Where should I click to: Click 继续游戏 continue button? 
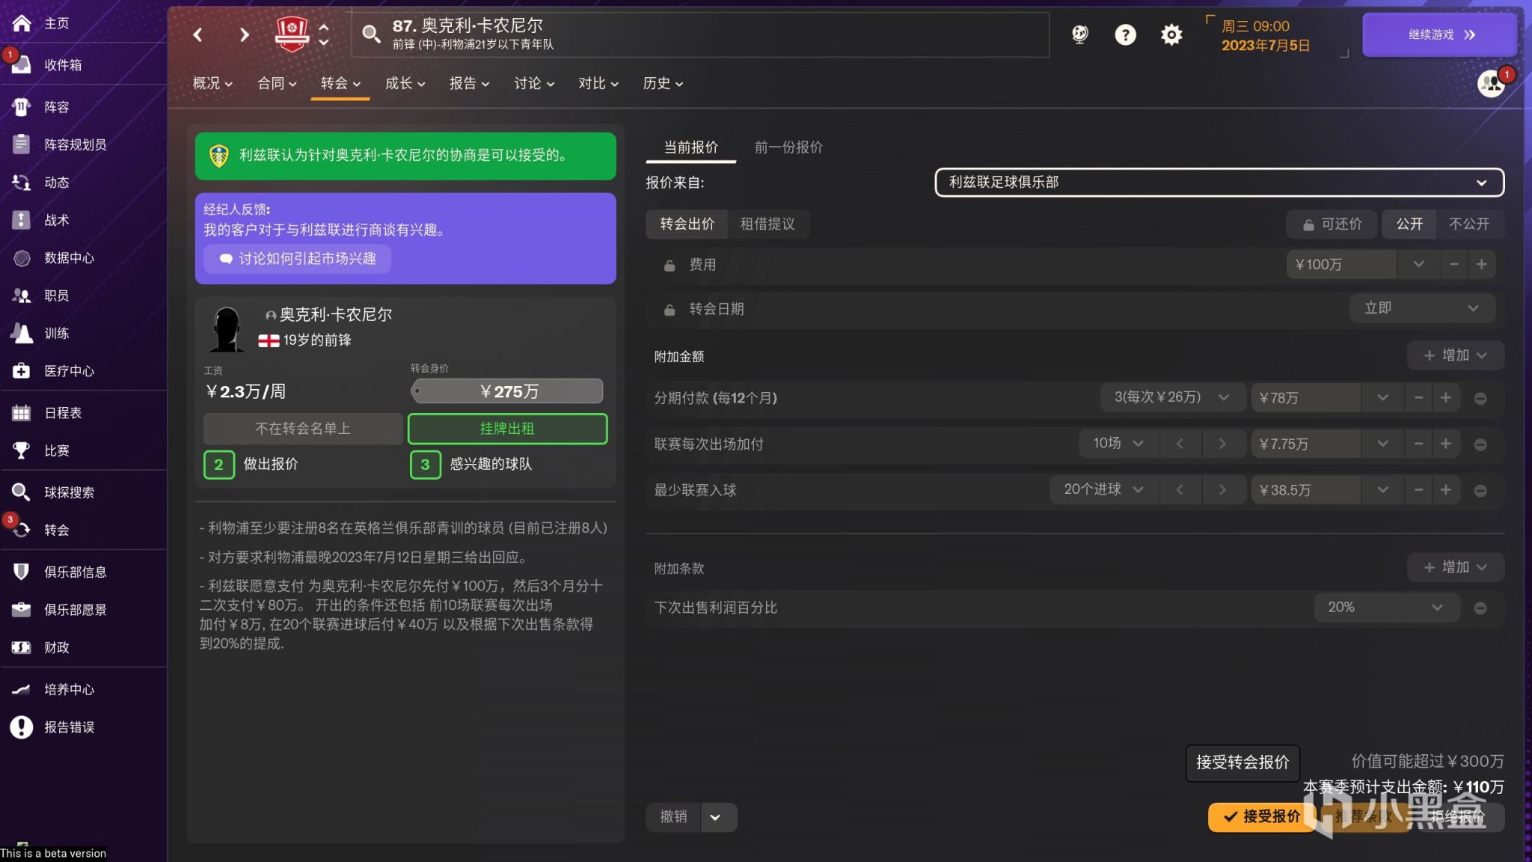coord(1439,34)
